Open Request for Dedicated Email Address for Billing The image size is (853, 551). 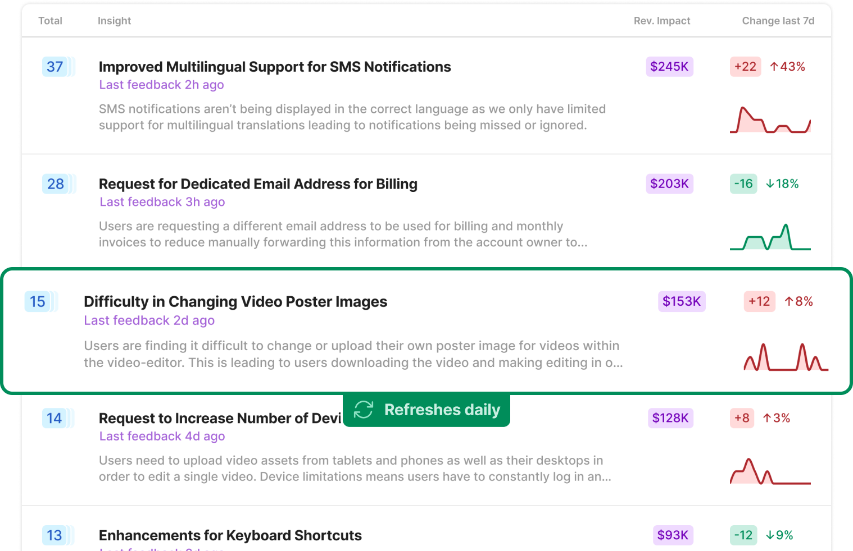click(x=258, y=184)
